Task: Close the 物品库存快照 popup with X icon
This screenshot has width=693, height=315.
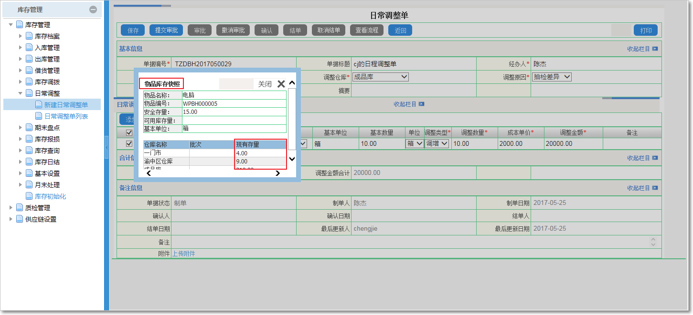Action: (281, 84)
